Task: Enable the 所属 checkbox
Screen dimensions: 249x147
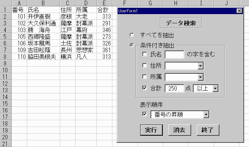Action: [144, 77]
